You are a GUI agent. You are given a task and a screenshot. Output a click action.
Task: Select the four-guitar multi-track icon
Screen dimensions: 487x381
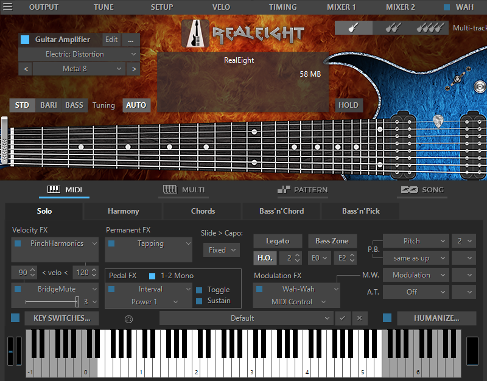pos(430,27)
